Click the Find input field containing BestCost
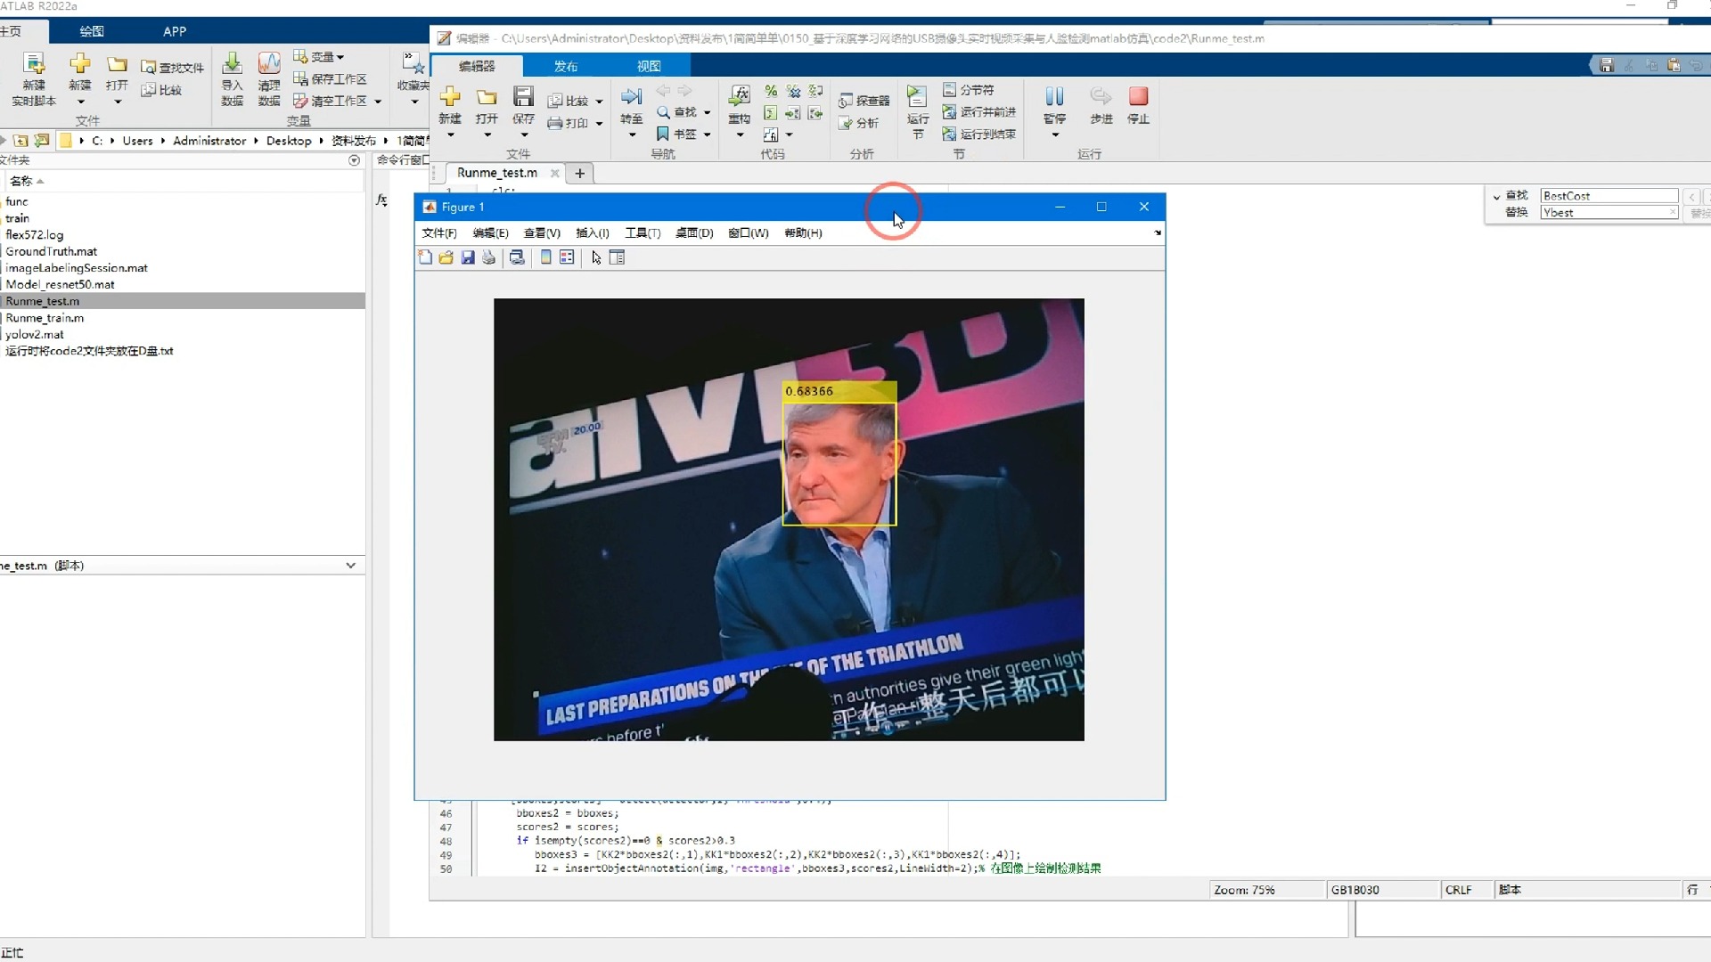This screenshot has width=1711, height=962. (x=1609, y=196)
